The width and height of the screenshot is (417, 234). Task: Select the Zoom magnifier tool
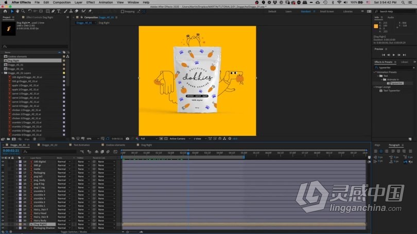(x=23, y=11)
